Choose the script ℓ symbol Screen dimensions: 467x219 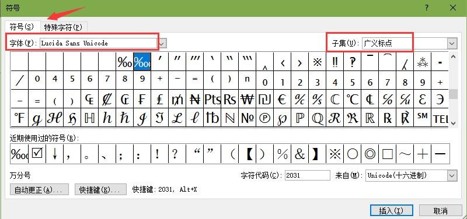(194, 118)
